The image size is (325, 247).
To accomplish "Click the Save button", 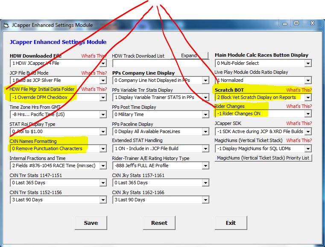I will 91,223.
